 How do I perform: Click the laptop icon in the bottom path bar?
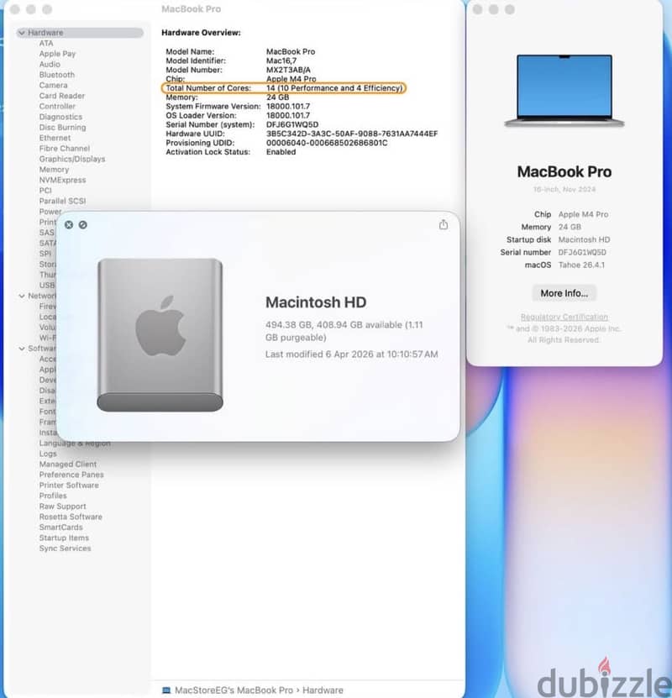tap(166, 690)
